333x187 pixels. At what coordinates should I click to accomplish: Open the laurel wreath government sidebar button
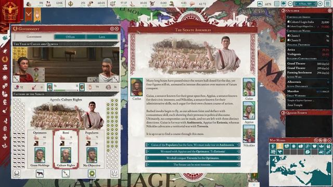pos(5,59)
